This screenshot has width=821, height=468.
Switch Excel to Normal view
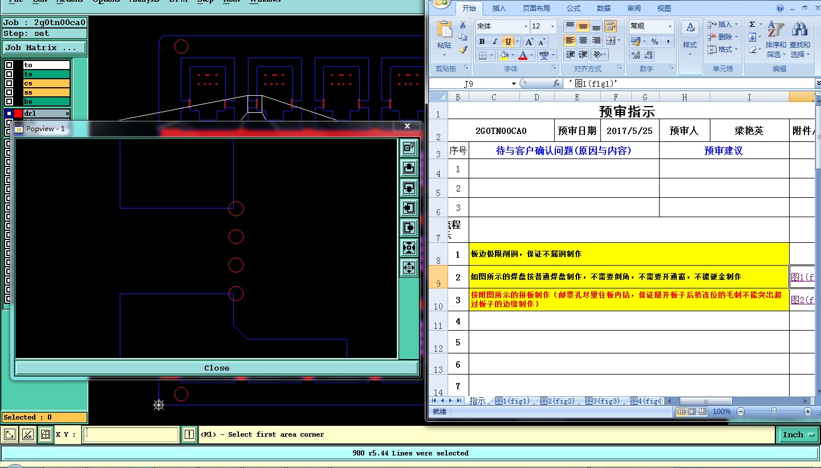point(681,412)
